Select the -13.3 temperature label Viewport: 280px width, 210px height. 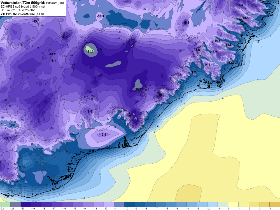[x=100, y=16]
